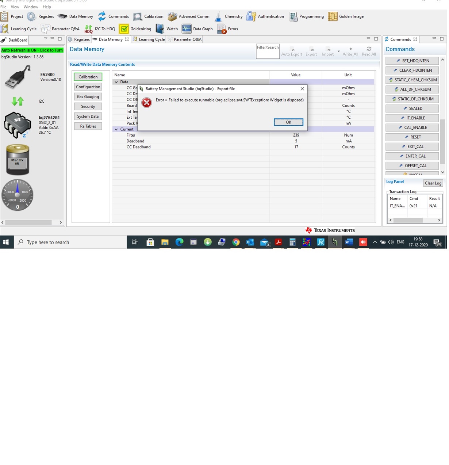Close the Export file error dialog
449x465 pixels.
coord(302,89)
